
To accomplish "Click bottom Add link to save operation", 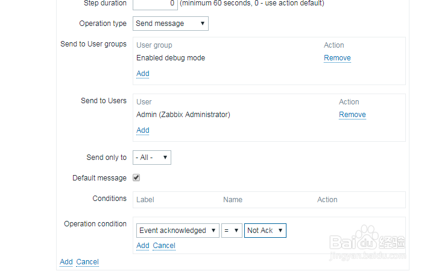I will click(66, 262).
